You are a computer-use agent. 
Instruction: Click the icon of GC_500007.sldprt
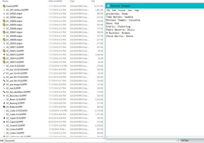pyautogui.click(x=4, y=32)
